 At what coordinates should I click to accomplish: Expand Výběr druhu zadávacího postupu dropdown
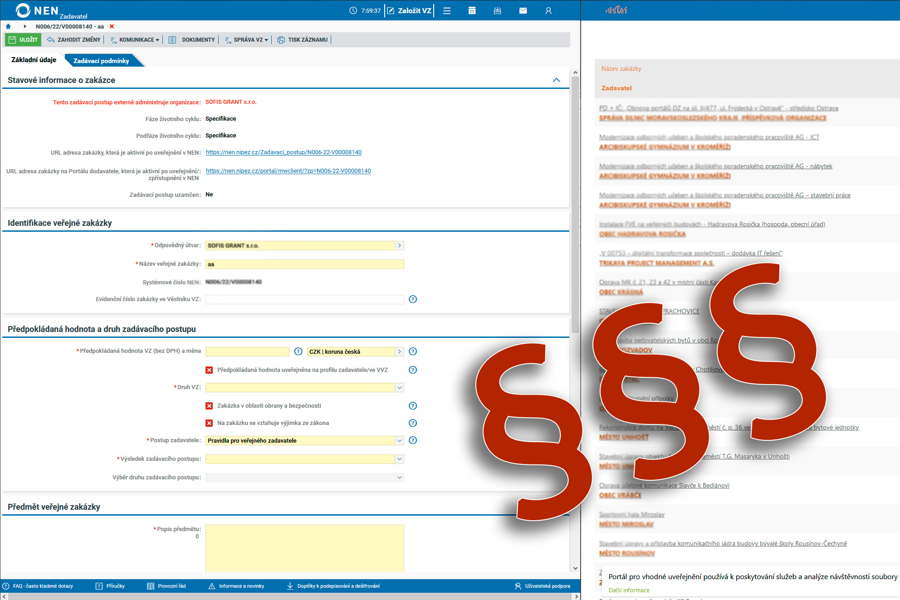[x=399, y=478]
